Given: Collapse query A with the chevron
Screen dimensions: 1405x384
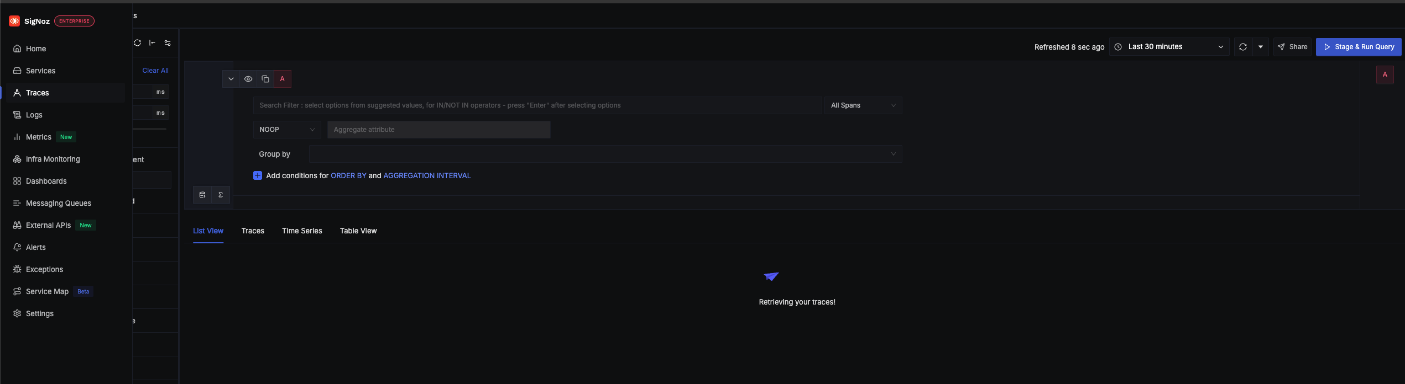Looking at the screenshot, I should (x=231, y=79).
